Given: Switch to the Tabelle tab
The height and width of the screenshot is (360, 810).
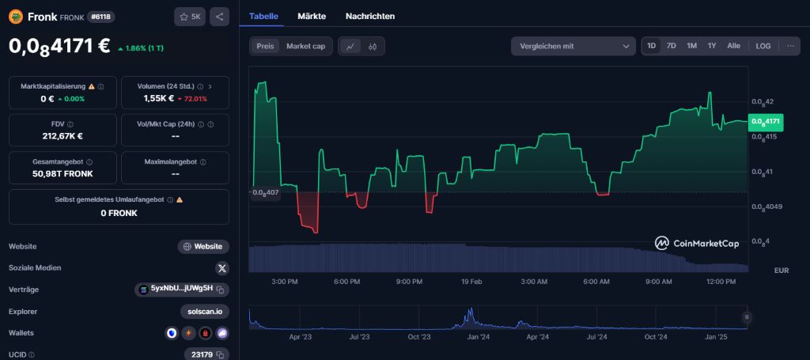Looking at the screenshot, I should point(263,17).
